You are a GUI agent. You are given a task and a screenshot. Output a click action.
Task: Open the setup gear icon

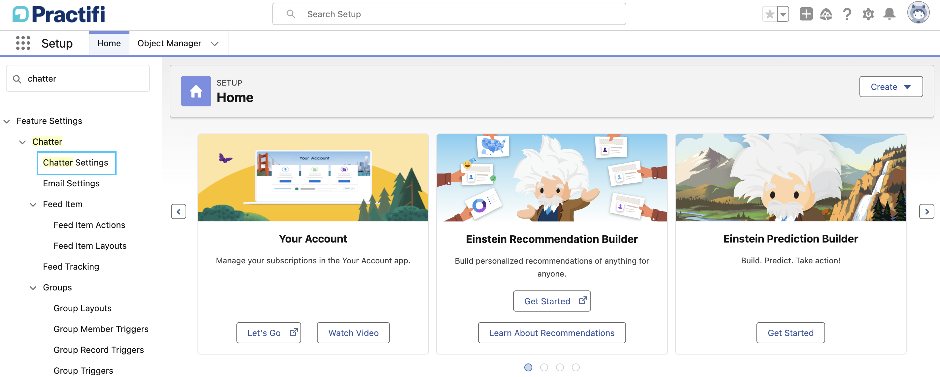point(868,14)
